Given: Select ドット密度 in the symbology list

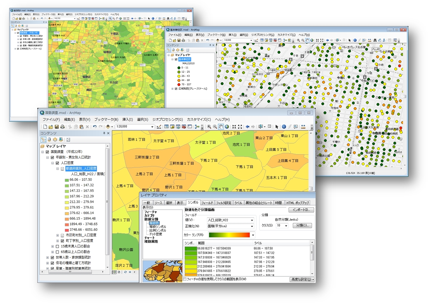Looking at the screenshot, I should click(156, 234).
